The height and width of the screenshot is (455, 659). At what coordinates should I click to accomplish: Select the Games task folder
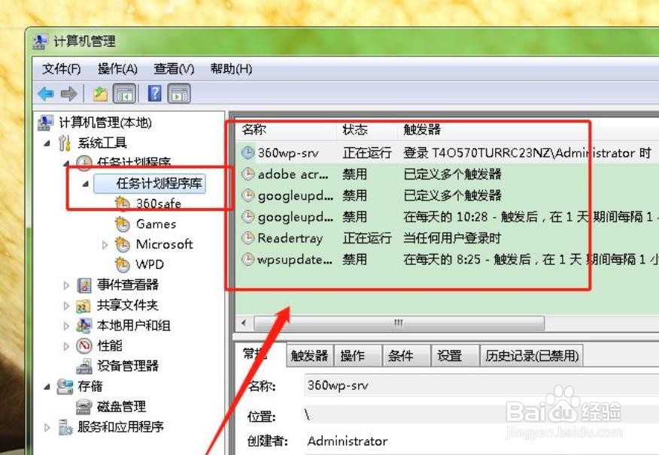pyautogui.click(x=156, y=224)
